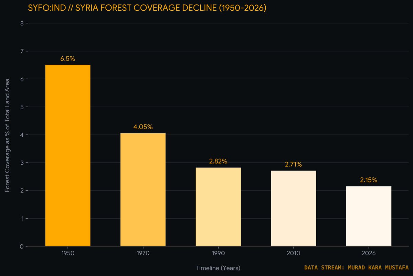Click the y-axis tick label 7
The height and width of the screenshot is (276, 413).
coord(22,51)
